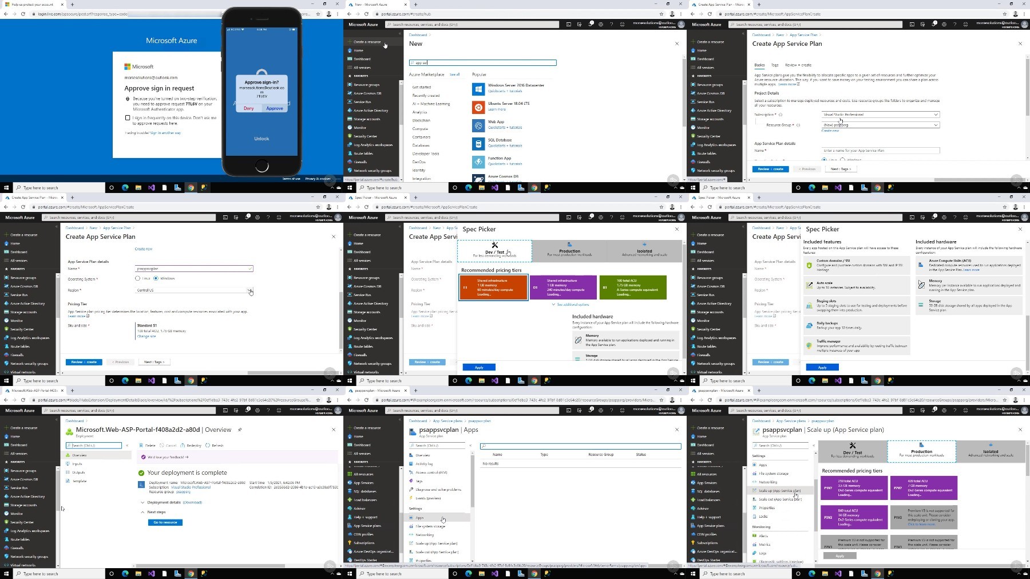The width and height of the screenshot is (1030, 579).
Task: Open the Resource Group dropdown
Action: (x=880, y=125)
